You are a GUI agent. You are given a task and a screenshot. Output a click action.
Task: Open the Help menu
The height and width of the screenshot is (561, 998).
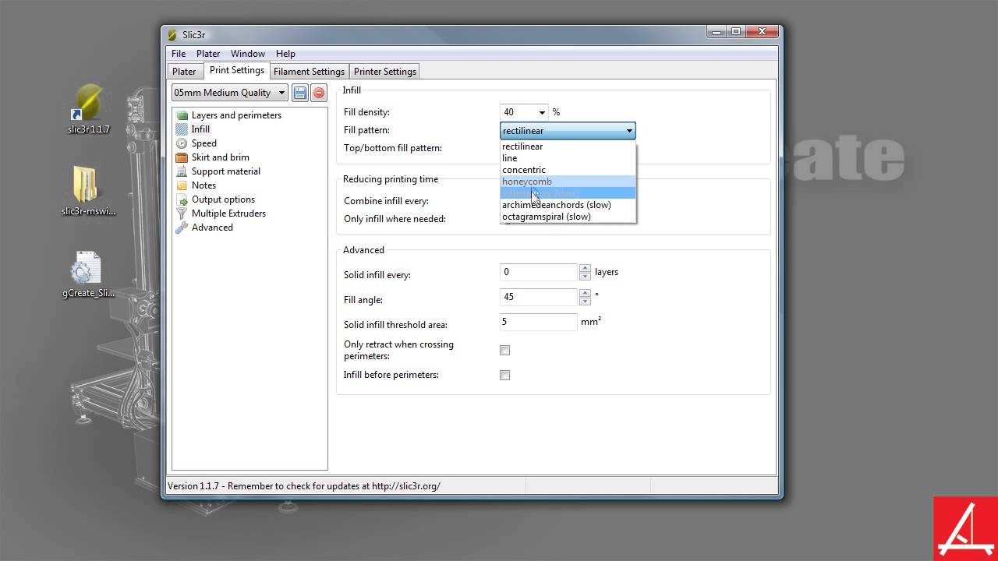point(285,54)
